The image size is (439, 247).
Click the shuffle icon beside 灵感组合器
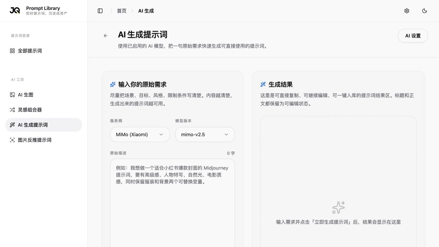tap(12, 110)
